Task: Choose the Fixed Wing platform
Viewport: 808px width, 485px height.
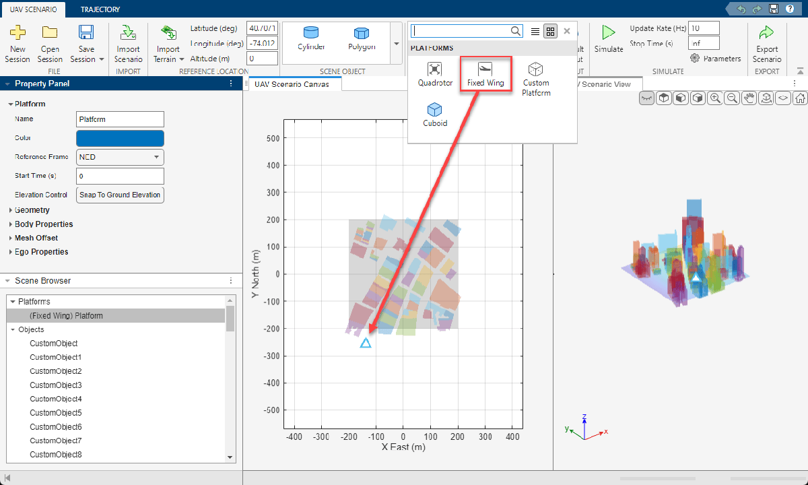Action: click(485, 75)
